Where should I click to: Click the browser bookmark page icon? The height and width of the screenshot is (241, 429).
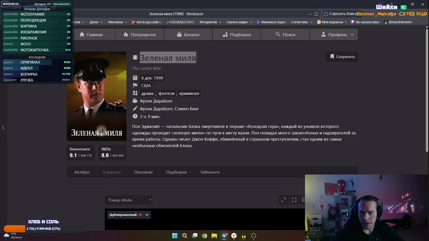pos(316,14)
